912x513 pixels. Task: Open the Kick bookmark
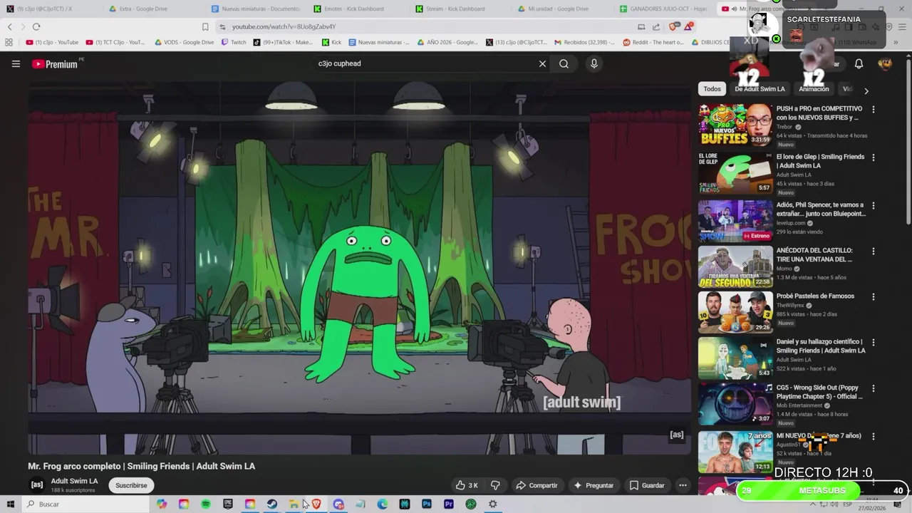point(331,42)
